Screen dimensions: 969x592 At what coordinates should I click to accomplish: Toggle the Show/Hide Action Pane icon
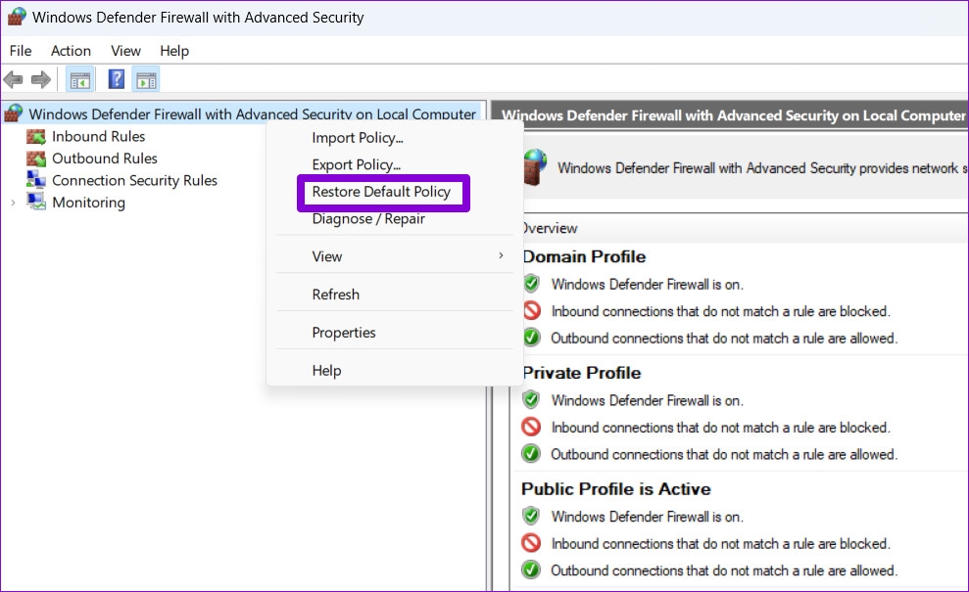[146, 79]
